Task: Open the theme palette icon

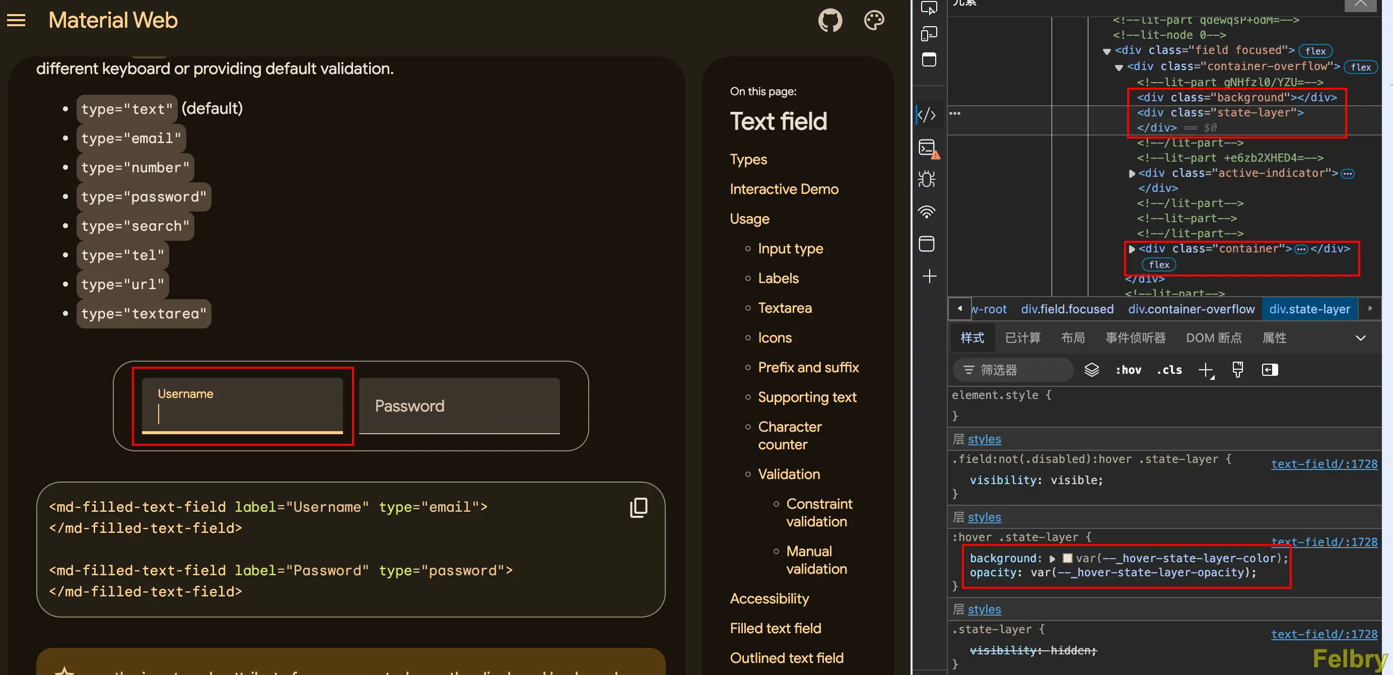Action: coord(874,21)
